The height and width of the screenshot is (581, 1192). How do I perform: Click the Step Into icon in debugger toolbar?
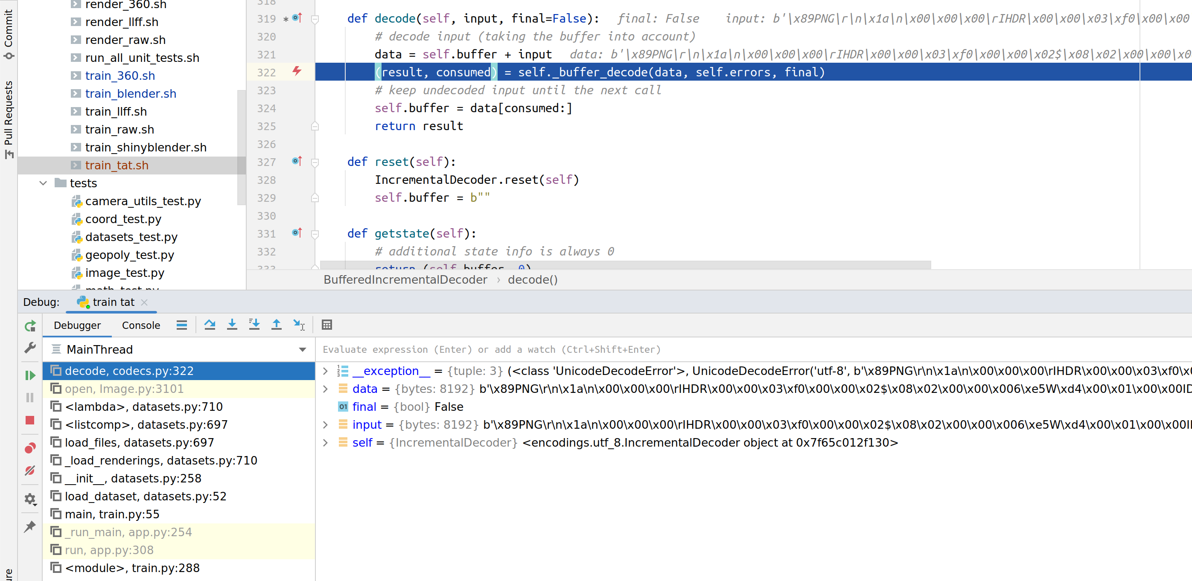coord(233,325)
